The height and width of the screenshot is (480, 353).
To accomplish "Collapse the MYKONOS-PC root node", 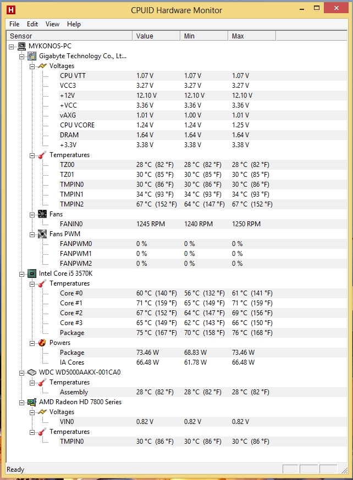I will coord(12,47).
